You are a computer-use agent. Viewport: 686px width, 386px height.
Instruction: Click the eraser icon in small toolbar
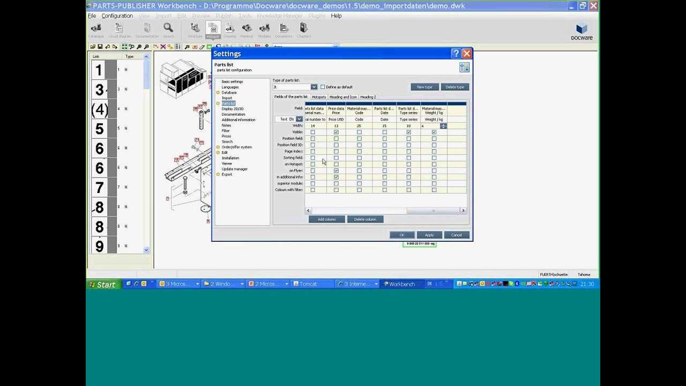pyautogui.click(x=202, y=47)
